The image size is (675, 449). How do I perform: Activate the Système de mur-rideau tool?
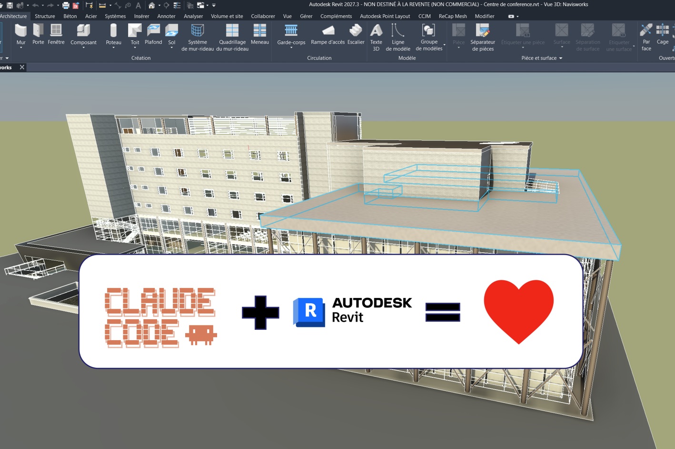coord(198,38)
